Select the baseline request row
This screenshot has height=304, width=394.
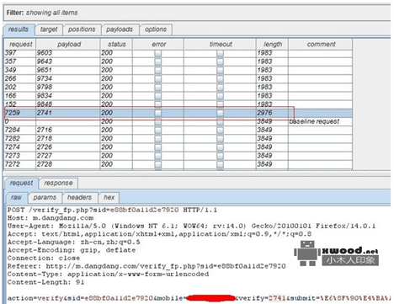coord(178,121)
